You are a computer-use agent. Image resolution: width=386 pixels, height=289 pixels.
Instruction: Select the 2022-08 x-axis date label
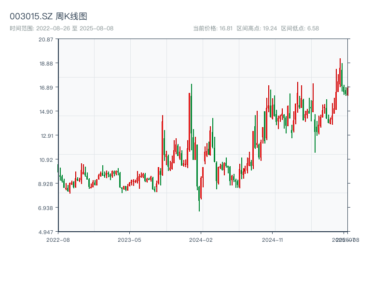58,239
